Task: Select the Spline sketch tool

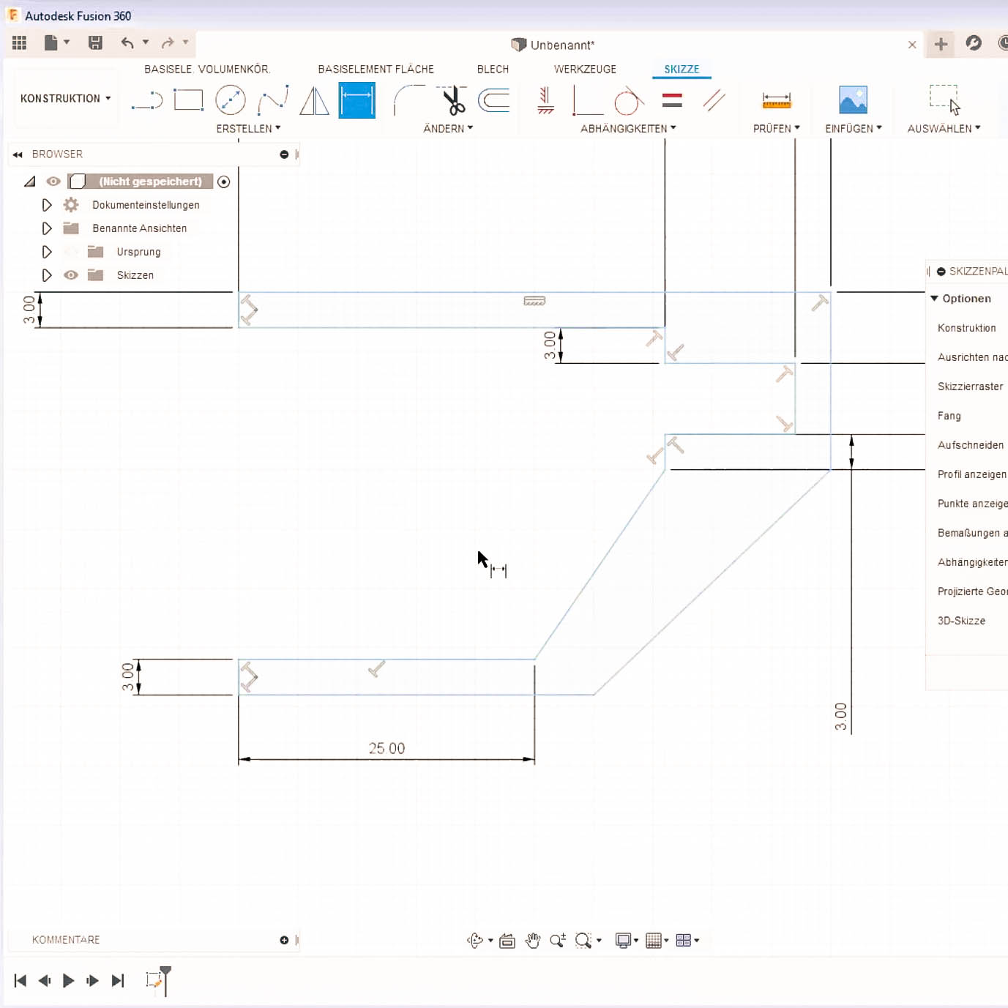Action: pyautogui.click(x=273, y=100)
